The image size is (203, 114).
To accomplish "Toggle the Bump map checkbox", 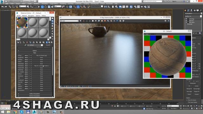I will (x=31, y=84).
